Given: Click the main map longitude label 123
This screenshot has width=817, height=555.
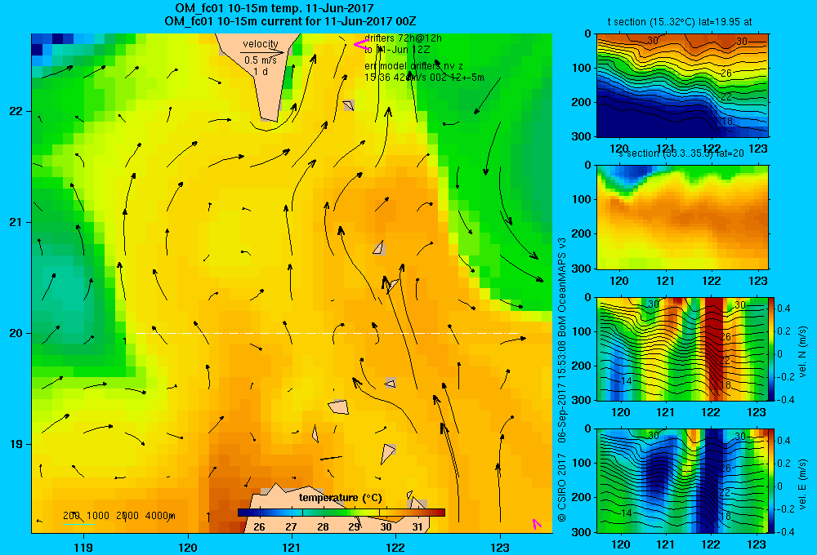Looking at the screenshot, I should pyautogui.click(x=500, y=547).
